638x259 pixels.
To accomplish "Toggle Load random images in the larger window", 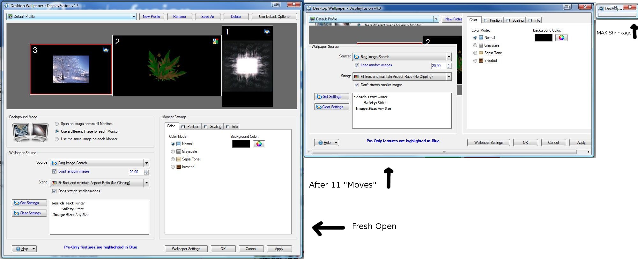I will pos(55,172).
